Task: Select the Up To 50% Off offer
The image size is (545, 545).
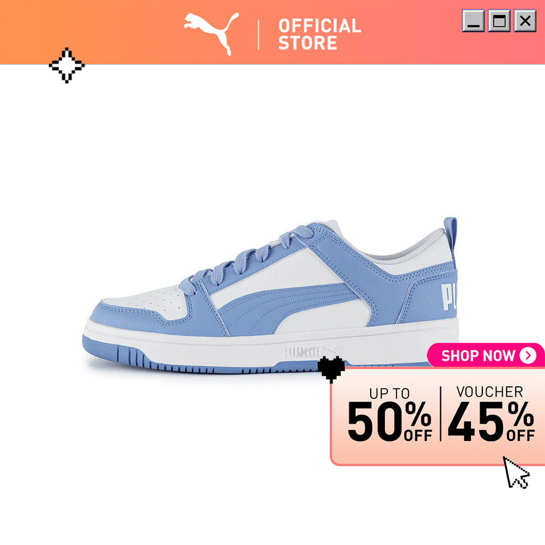Action: click(390, 415)
